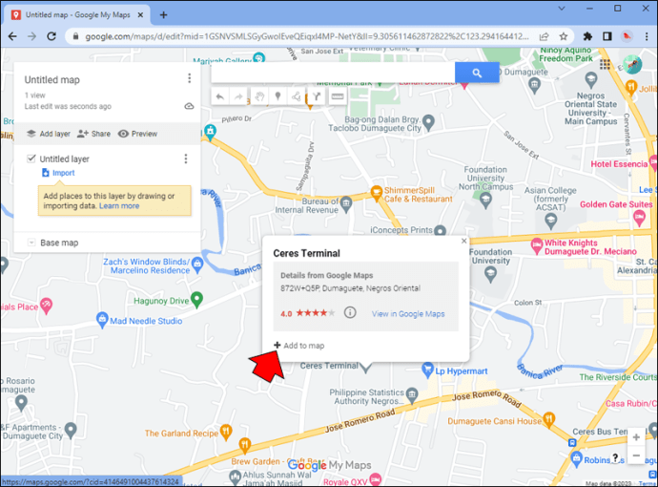Click the Add layer button

pyautogui.click(x=49, y=134)
